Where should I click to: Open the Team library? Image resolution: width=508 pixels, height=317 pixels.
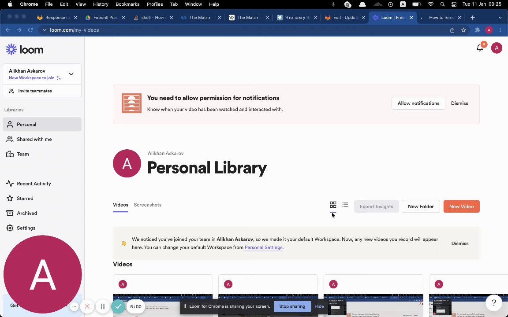point(42,154)
